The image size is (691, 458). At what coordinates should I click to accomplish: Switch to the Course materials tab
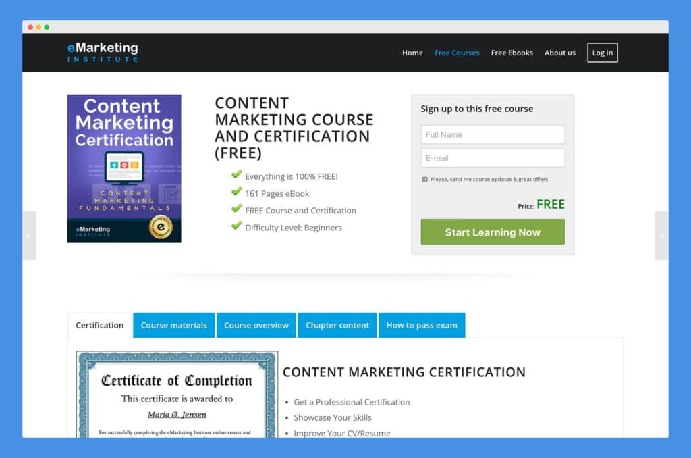coord(173,325)
